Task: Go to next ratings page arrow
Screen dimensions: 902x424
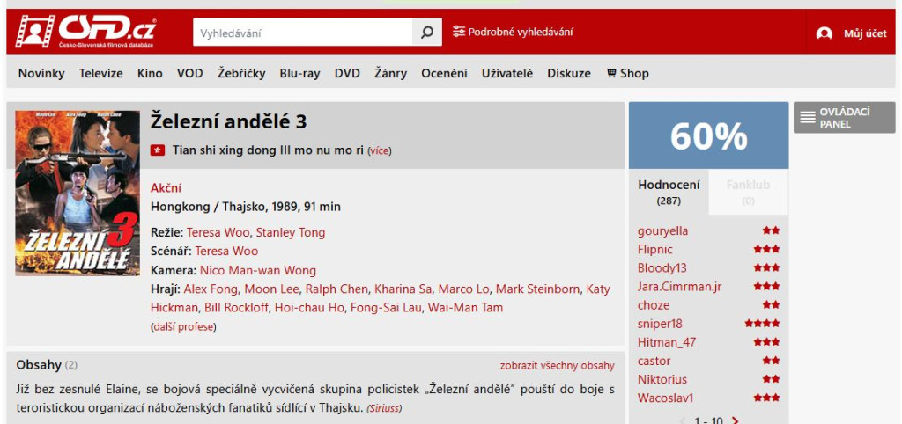Action: click(x=735, y=420)
